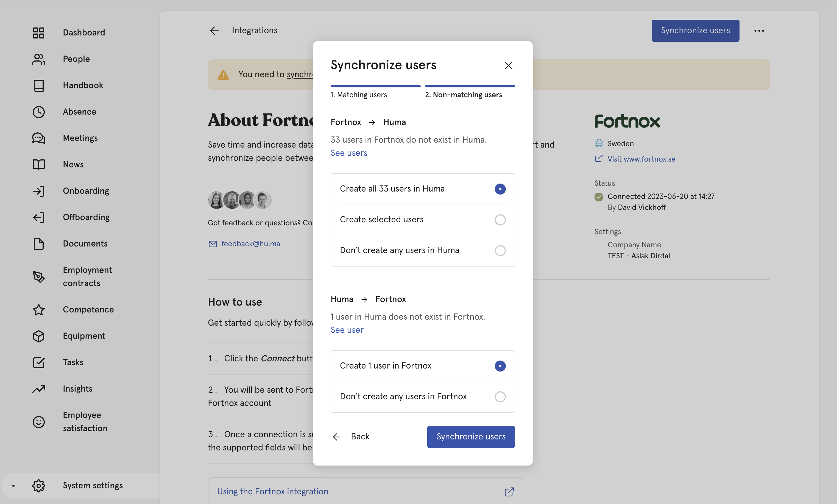Click the News open-book icon
The image size is (837, 504).
coord(39,165)
